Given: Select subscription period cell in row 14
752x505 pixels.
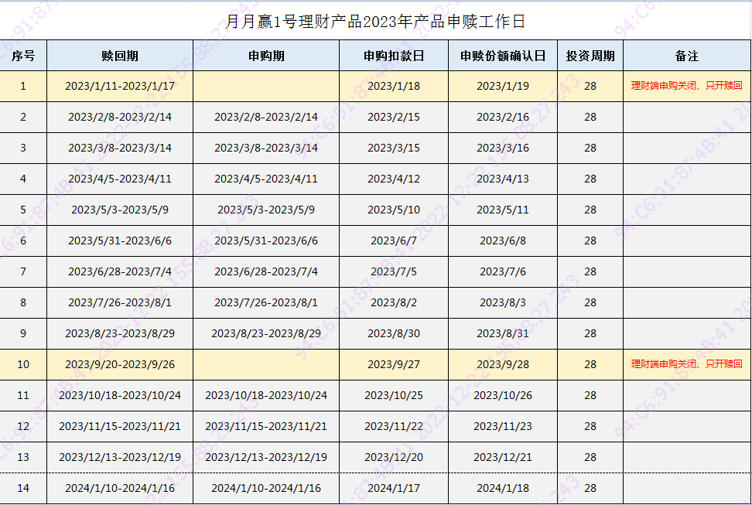Looking at the screenshot, I should coord(266,488).
